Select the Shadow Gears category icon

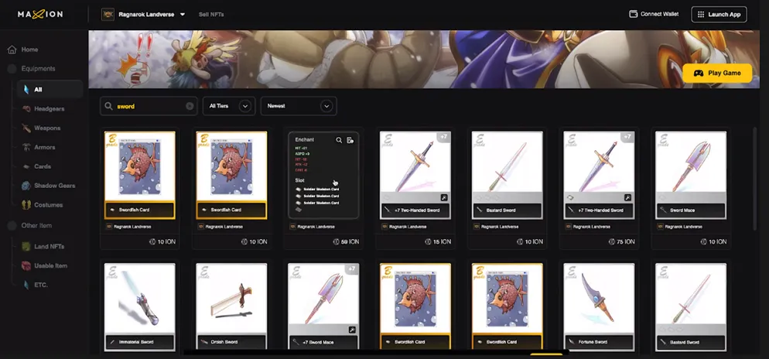(x=26, y=186)
